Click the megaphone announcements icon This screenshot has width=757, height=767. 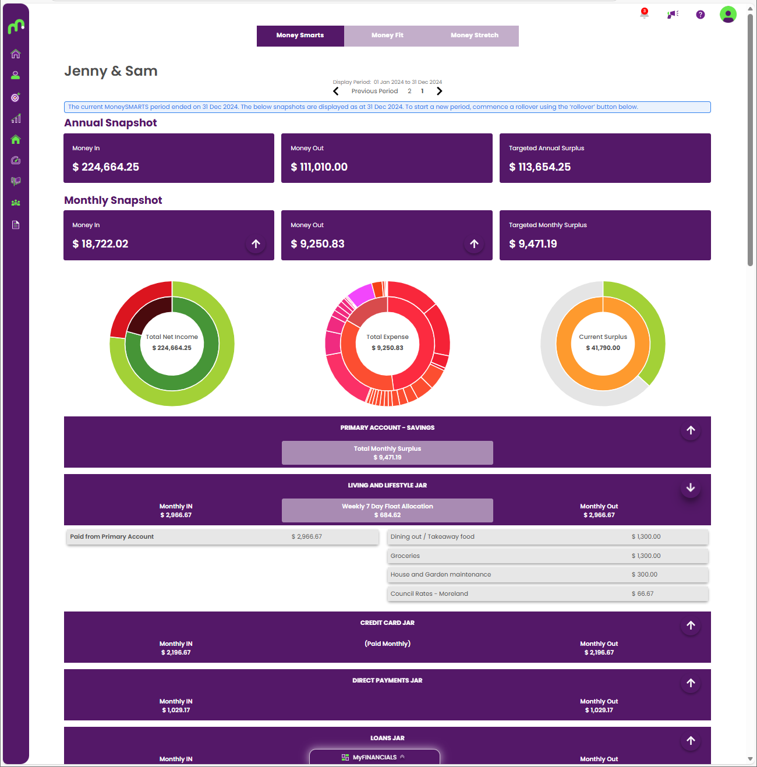point(673,14)
